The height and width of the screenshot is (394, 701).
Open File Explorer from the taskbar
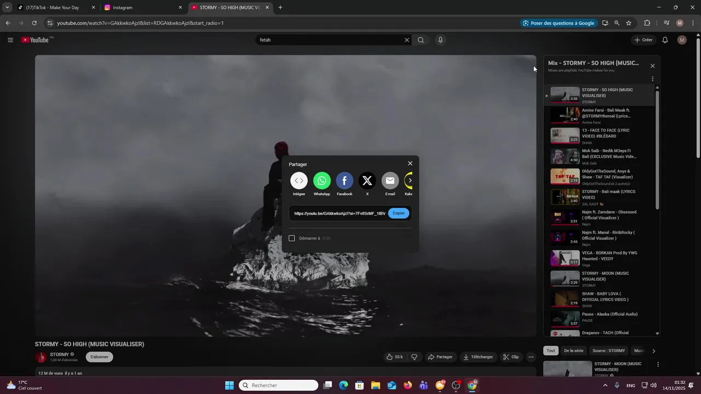click(376, 385)
